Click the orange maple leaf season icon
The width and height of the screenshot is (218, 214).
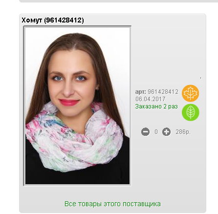coord(190,93)
